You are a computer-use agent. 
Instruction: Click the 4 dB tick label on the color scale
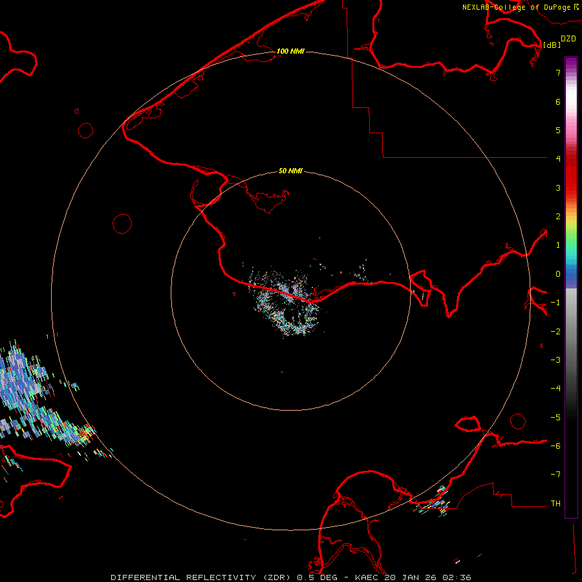click(x=558, y=158)
